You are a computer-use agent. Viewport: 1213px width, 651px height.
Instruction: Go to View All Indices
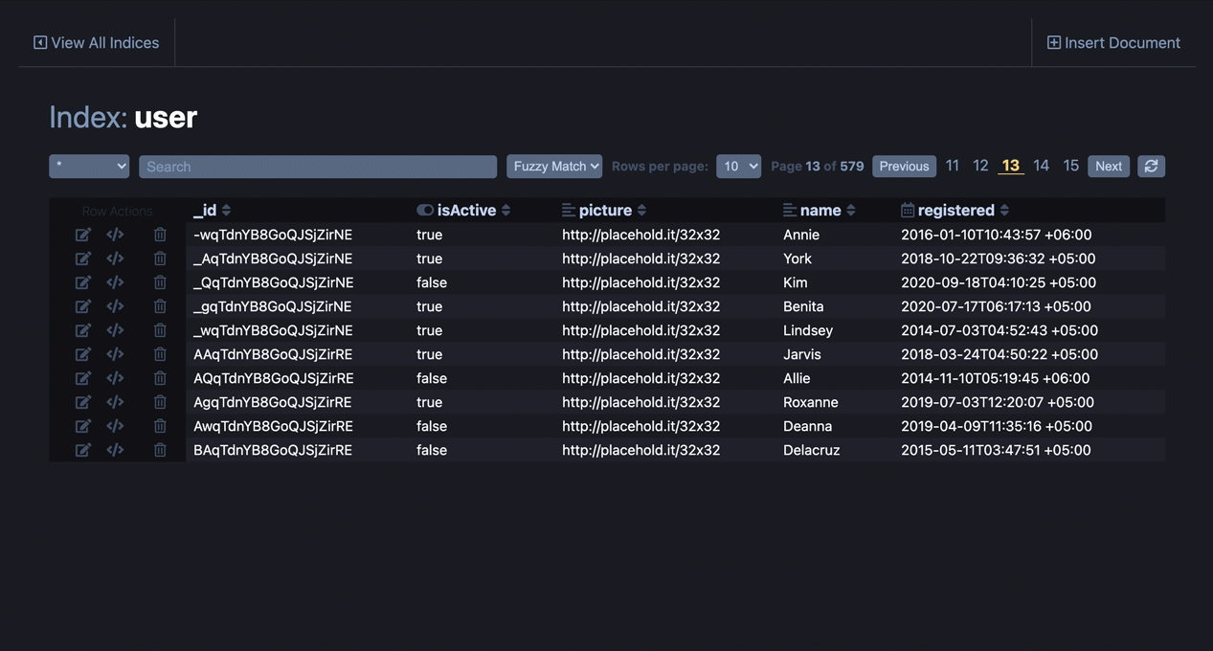click(x=95, y=42)
